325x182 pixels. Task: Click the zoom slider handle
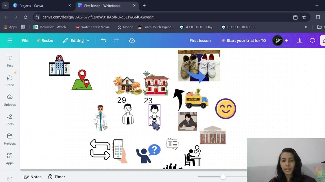(223, 177)
